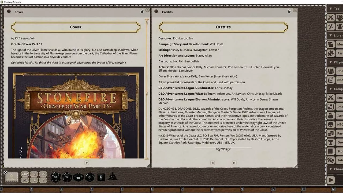Click 'D&D Adventurers League Guildmaster:' label
Viewport: 343px width, 193px height.
tap(186, 88)
